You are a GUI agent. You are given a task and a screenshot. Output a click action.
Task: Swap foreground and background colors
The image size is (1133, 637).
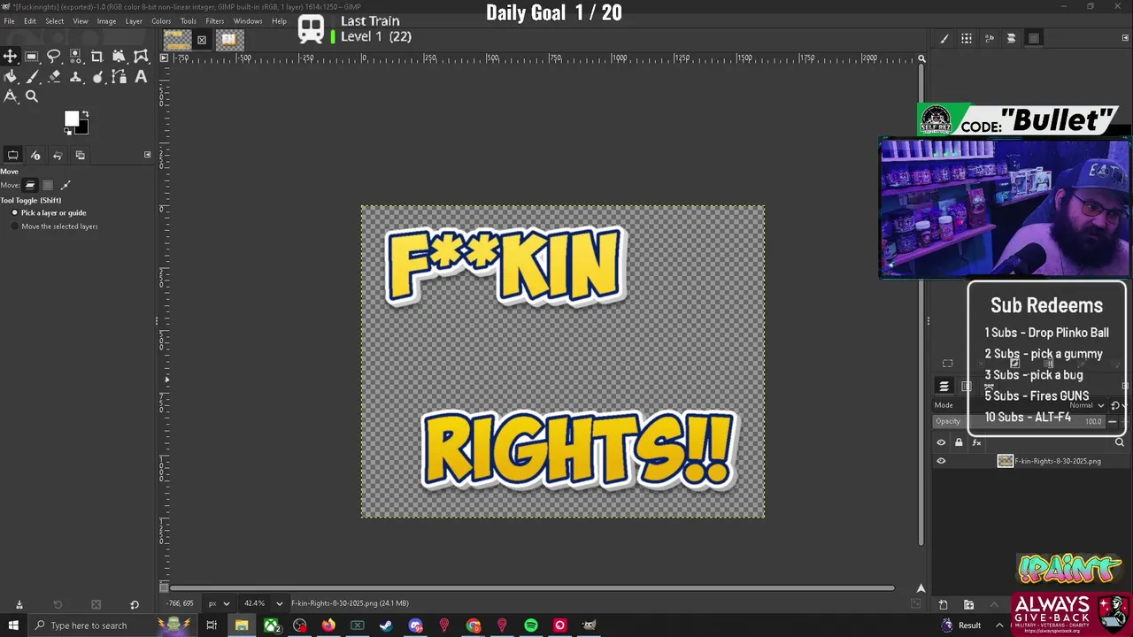click(x=85, y=114)
